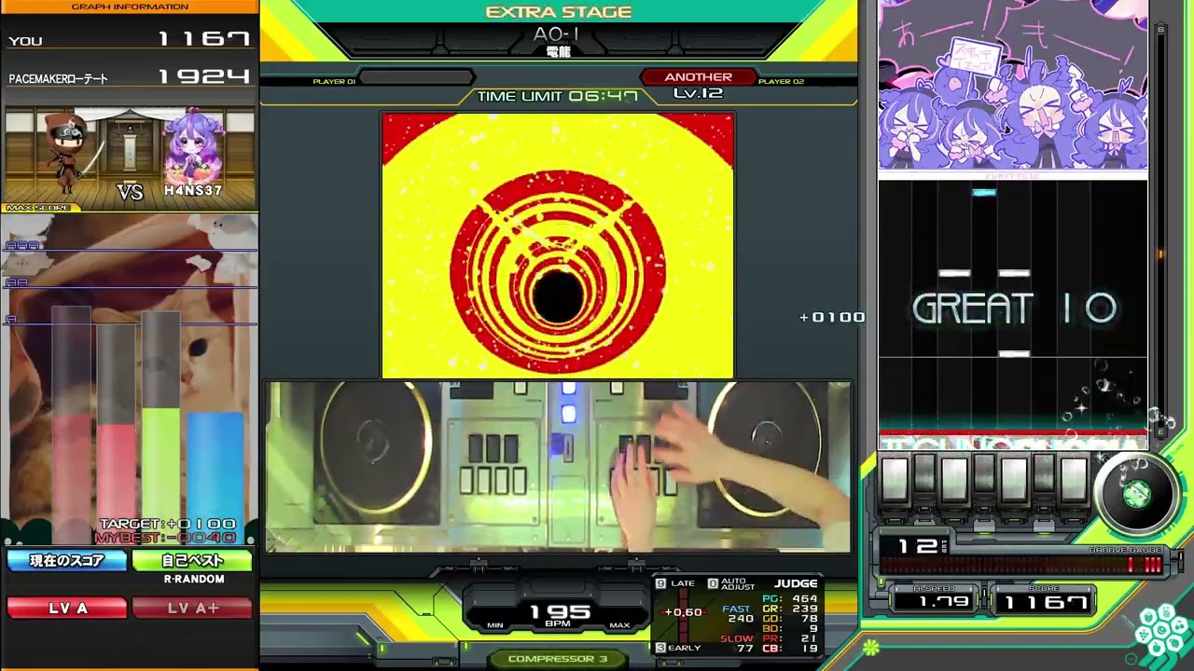Click the +0100 score difference beside the video
Screen dimensions: 1194x671
pos(832,317)
